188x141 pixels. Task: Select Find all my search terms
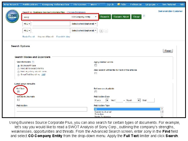pos(19,69)
